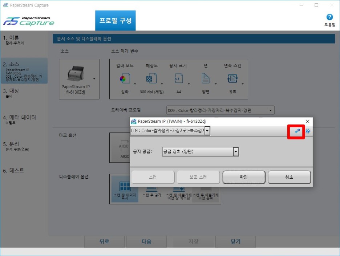The height and width of the screenshot is (256, 340).
Task: Go to step 2. 소스
Action: (x=24, y=71)
